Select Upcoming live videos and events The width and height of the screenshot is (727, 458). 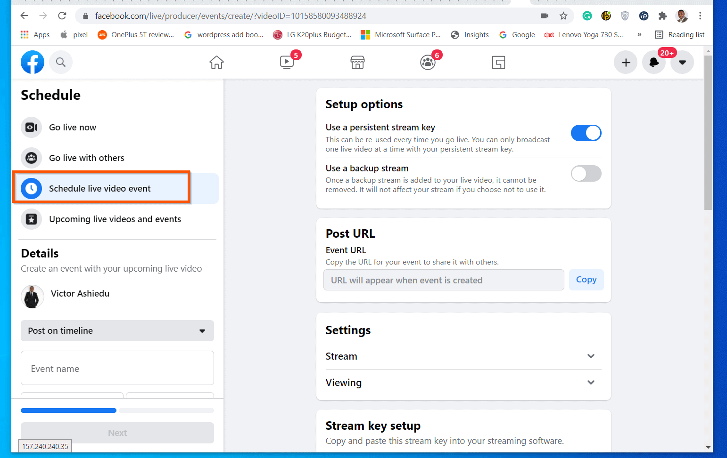tap(117, 219)
